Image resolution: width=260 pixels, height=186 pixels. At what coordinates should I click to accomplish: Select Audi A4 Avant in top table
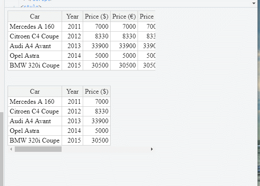35,46
